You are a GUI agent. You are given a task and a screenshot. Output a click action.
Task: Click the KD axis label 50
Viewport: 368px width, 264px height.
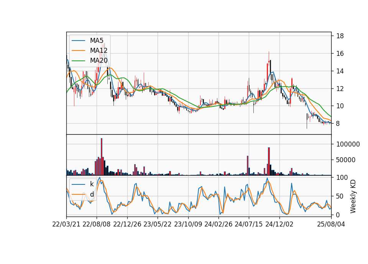[x=340, y=196]
